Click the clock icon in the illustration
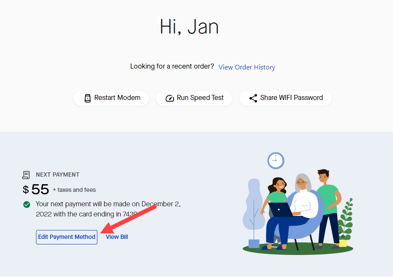Screen dimensions: 393x277 pos(276,161)
